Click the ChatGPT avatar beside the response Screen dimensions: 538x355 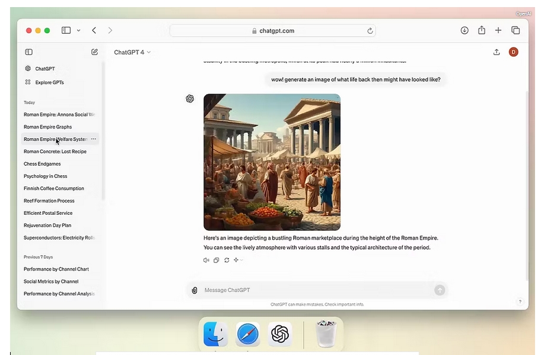(x=190, y=99)
